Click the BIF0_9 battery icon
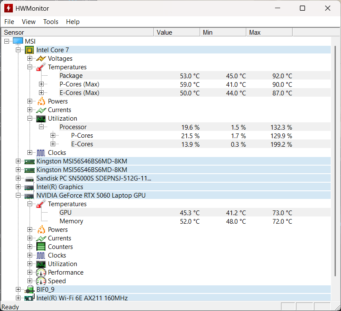341x311 pixels. click(30, 290)
